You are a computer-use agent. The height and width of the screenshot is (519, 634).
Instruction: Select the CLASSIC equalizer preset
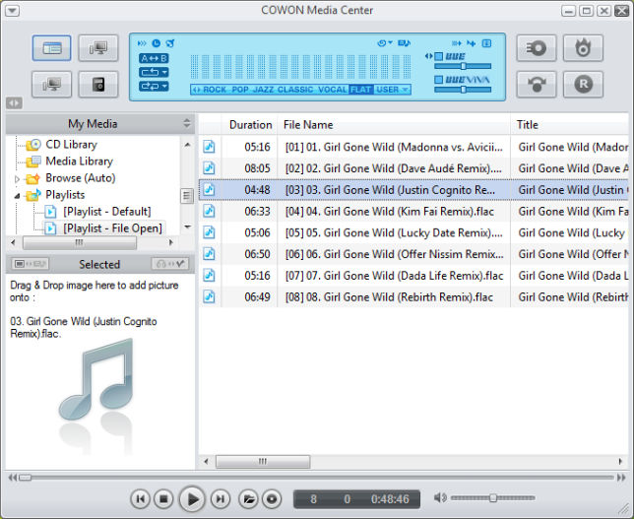pyautogui.click(x=295, y=90)
